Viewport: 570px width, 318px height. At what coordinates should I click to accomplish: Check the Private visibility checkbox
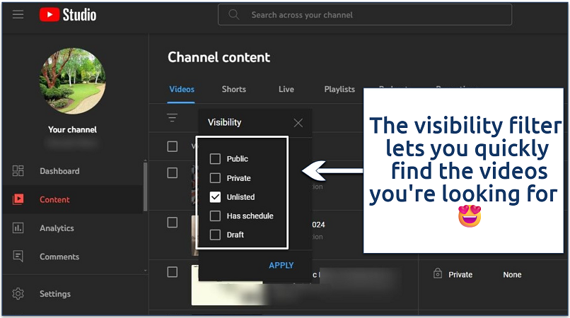216,178
